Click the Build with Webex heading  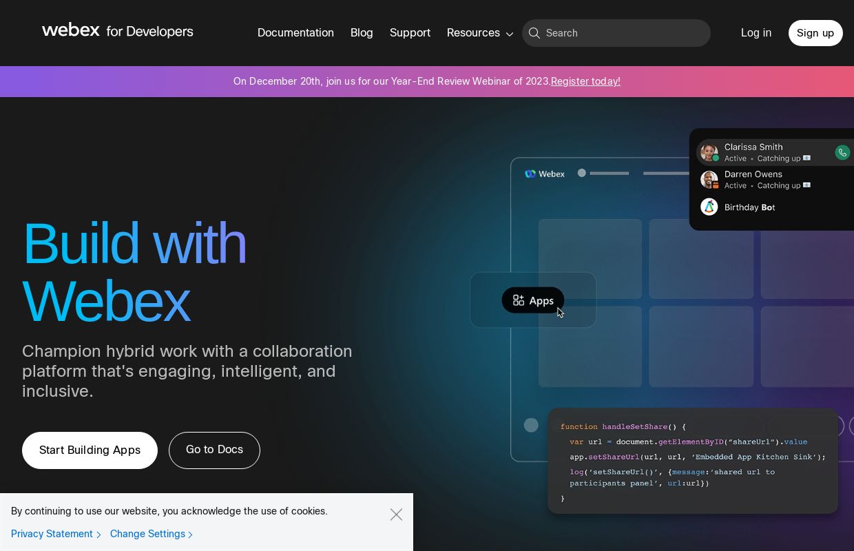[x=134, y=271]
